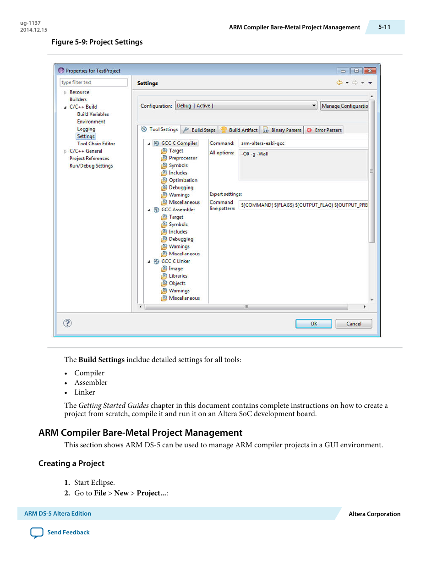Click the Image option icon under Linker

coord(164,269)
